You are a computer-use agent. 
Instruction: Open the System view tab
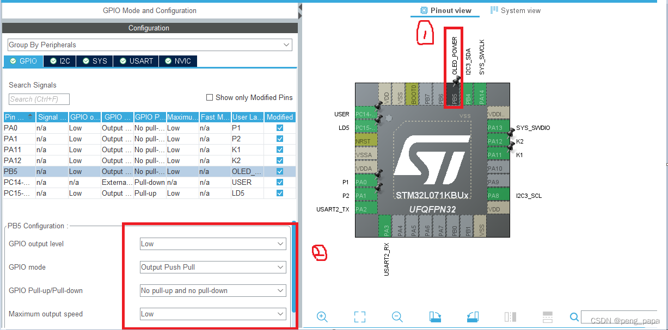pyautogui.click(x=515, y=10)
